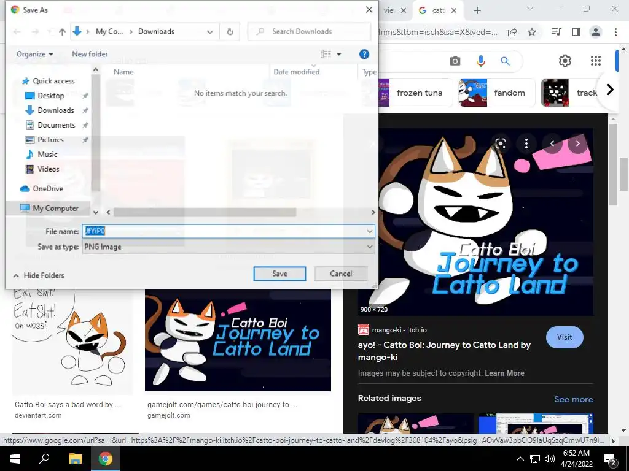Open deviantart Catto Boi bad word result

(x=72, y=341)
